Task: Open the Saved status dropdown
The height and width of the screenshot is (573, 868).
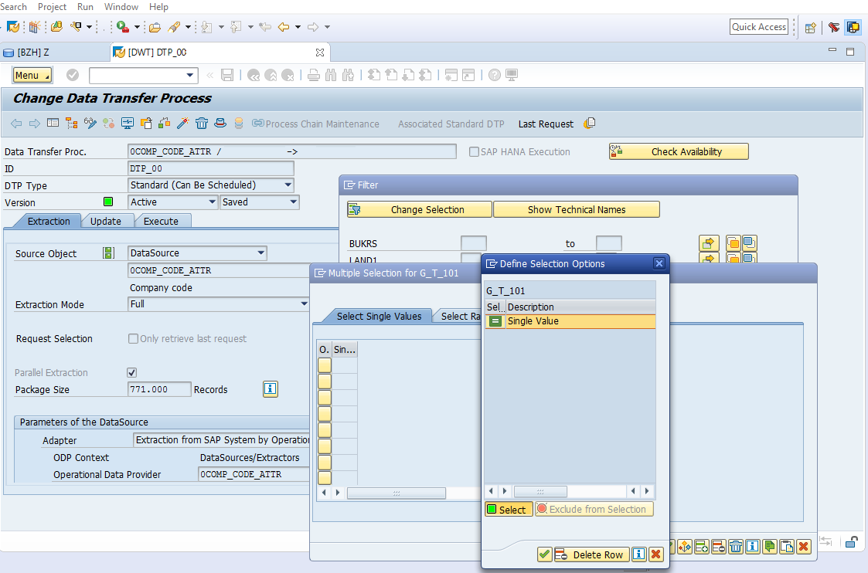Action: pos(294,202)
